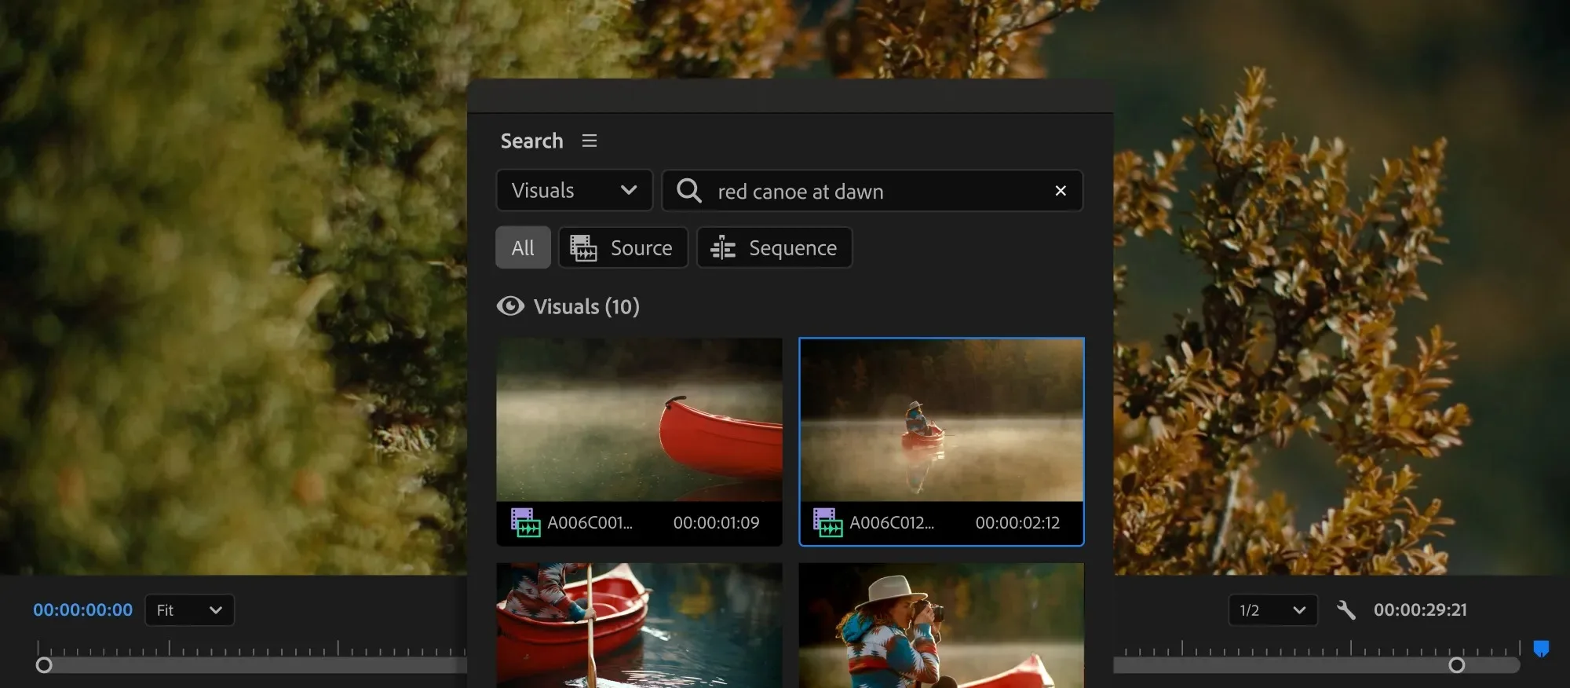Click the Sequence filter timeline icon
Image resolution: width=1570 pixels, height=688 pixels.
point(723,247)
